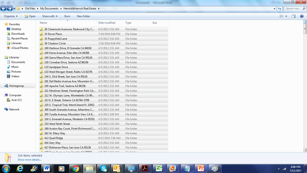
Task: Select folder 133 Sandpiper Drive
Action: pos(104,67)
